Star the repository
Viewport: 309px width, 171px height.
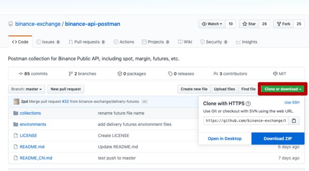pos(249,24)
